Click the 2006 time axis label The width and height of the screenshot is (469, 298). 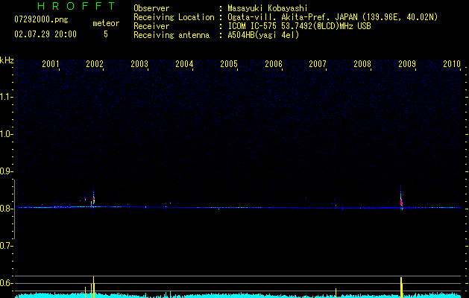tap(274, 64)
